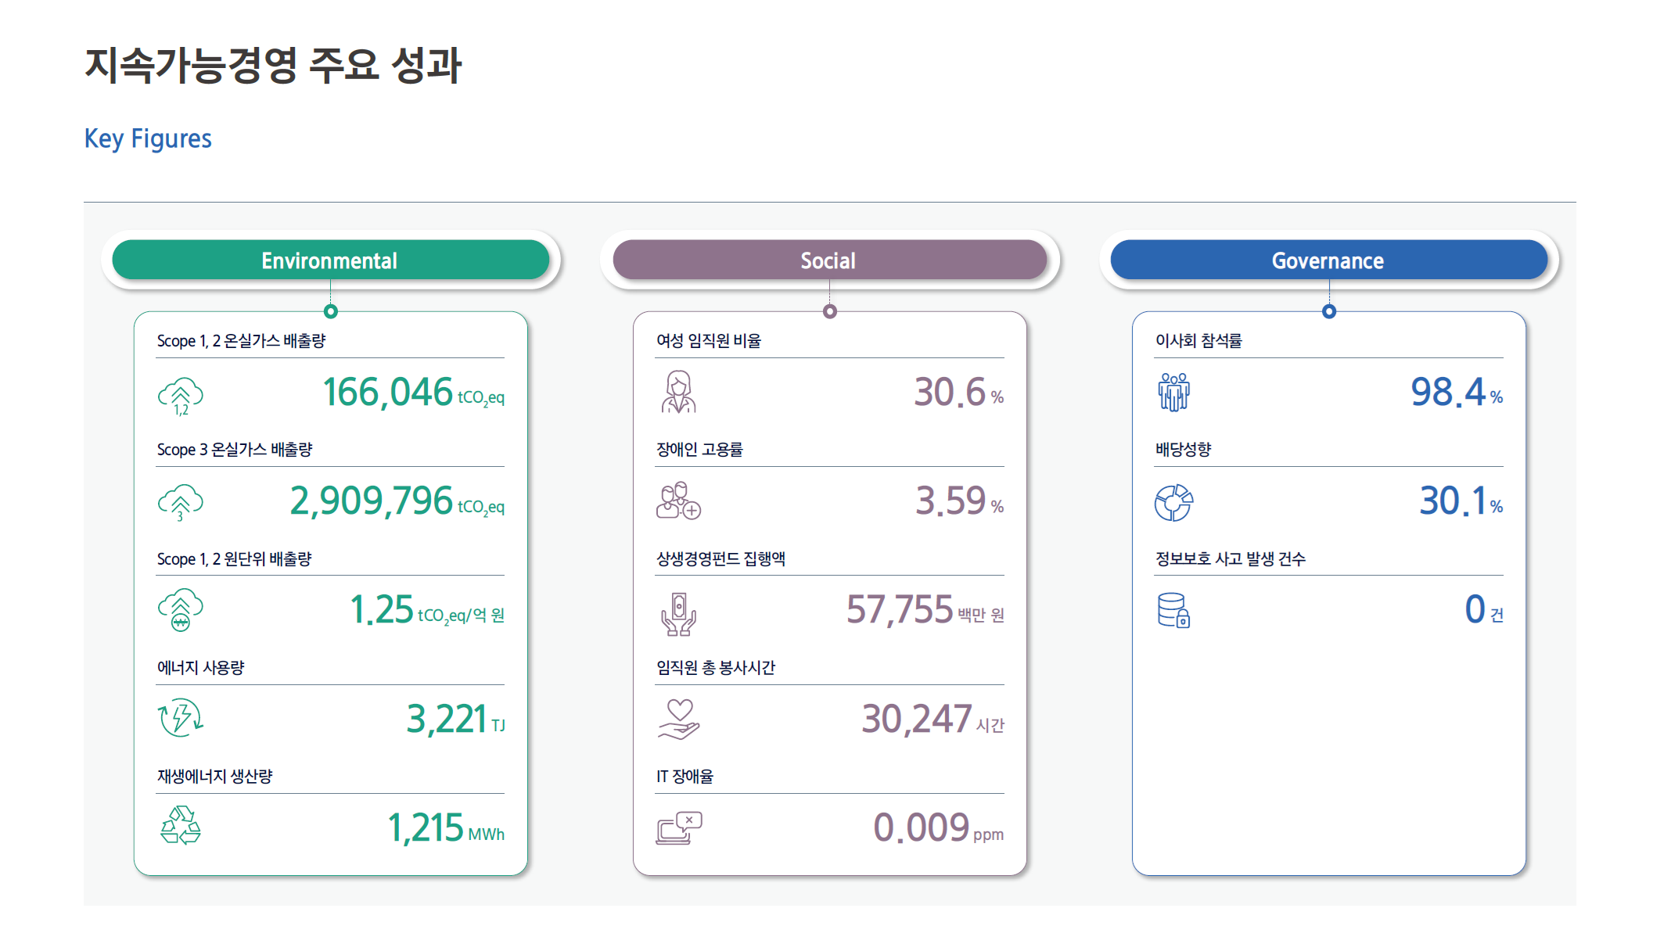
Task: Click the dividend payout pie chart icon
Action: [1173, 502]
